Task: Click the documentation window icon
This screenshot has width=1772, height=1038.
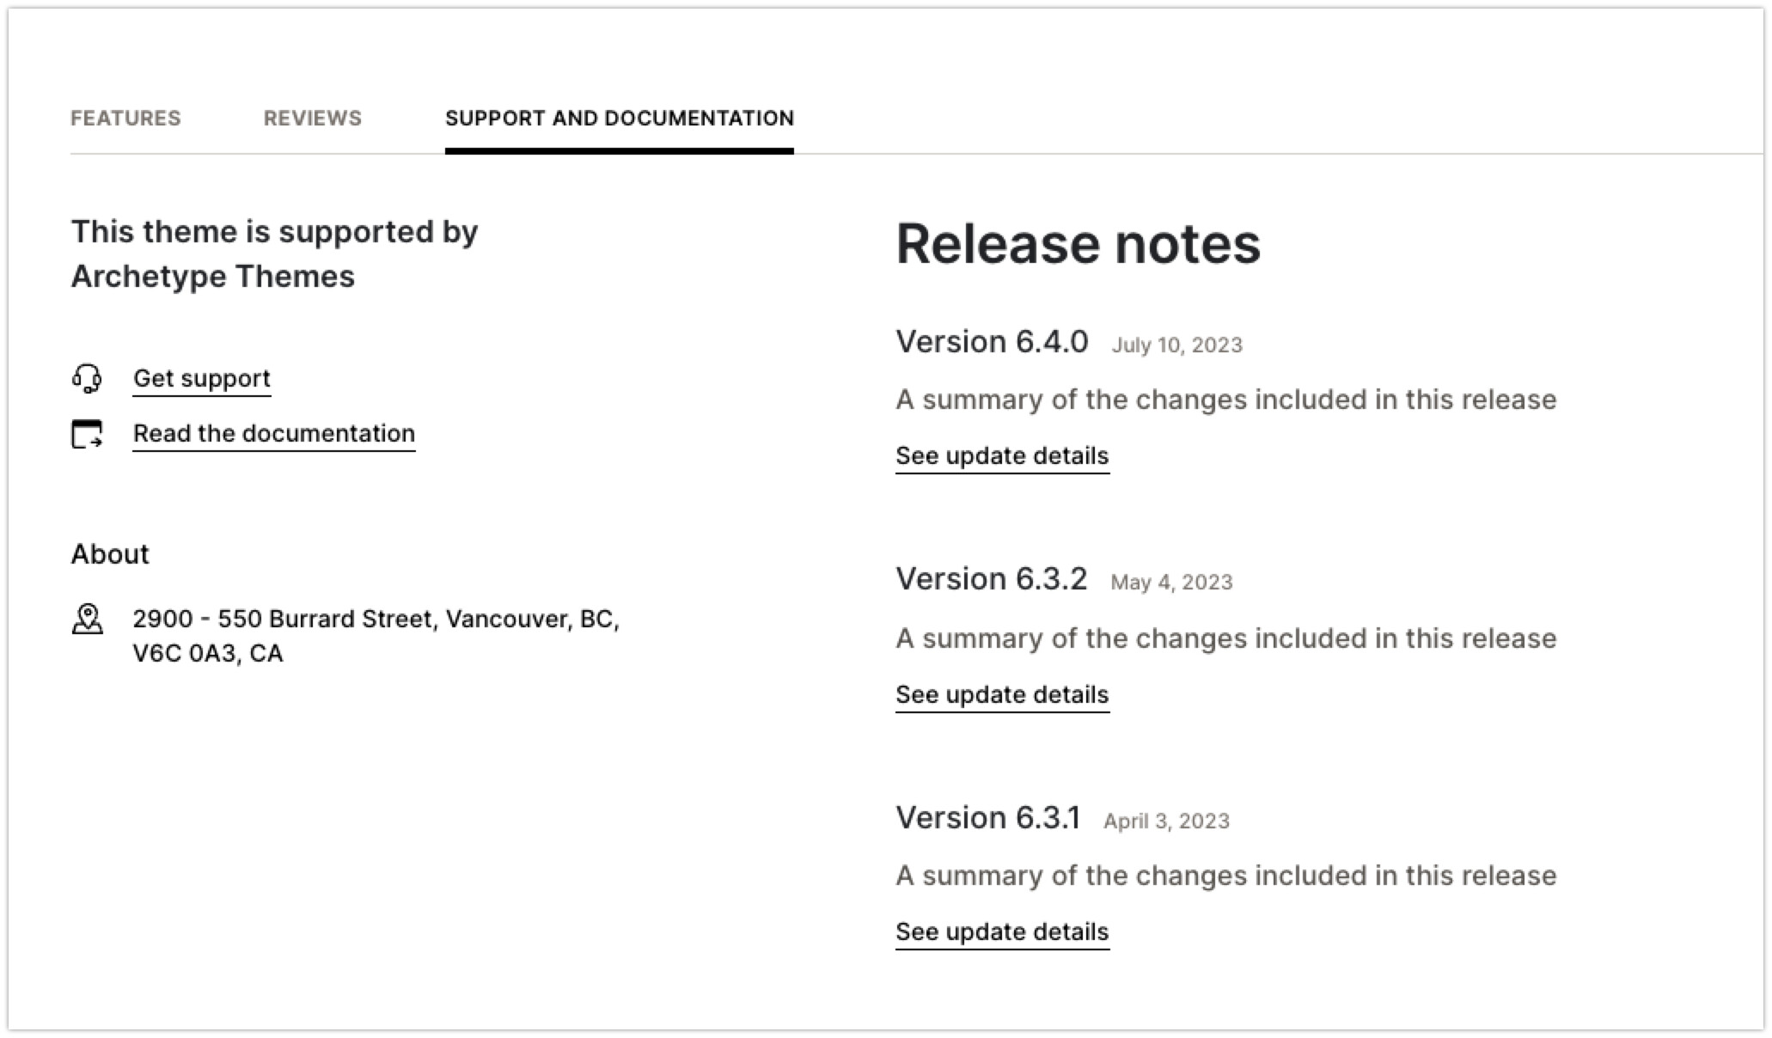Action: pyautogui.click(x=87, y=434)
